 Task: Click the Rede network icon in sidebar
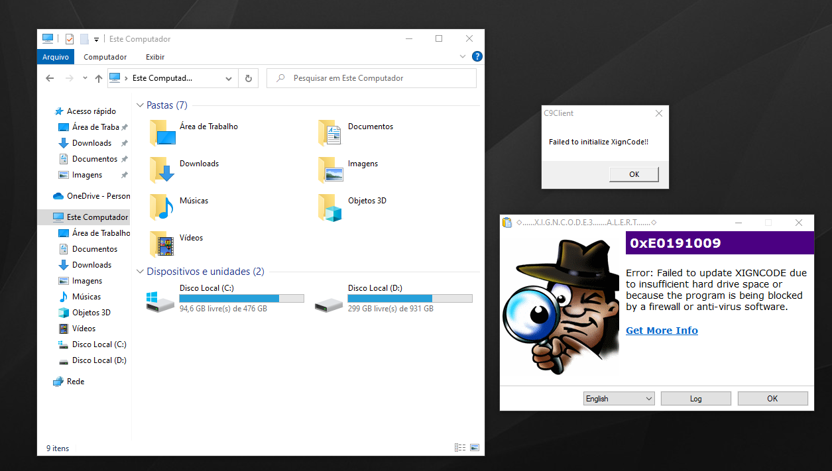pyautogui.click(x=59, y=382)
